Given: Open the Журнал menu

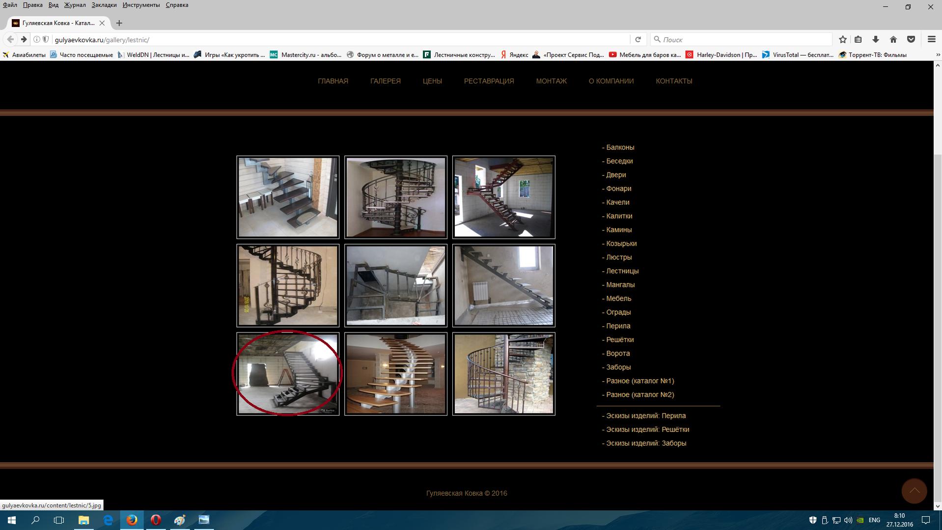Looking at the screenshot, I should pyautogui.click(x=75, y=5).
